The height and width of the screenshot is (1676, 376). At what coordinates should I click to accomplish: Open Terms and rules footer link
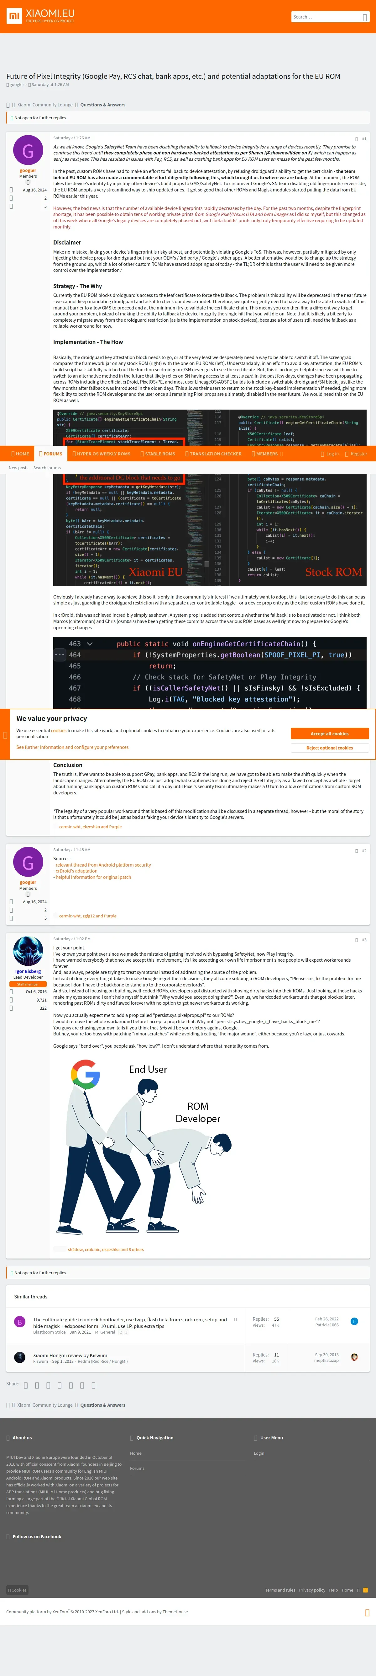point(280,1589)
